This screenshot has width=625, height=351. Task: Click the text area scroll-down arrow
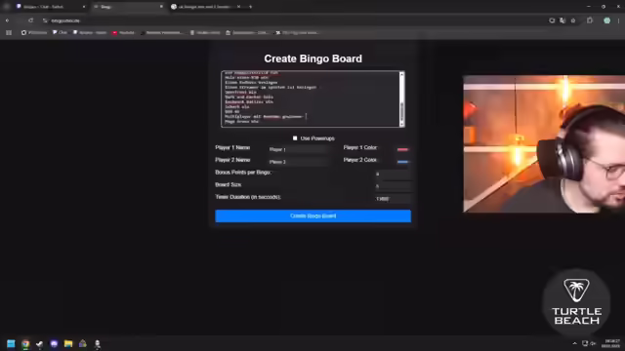(x=401, y=125)
